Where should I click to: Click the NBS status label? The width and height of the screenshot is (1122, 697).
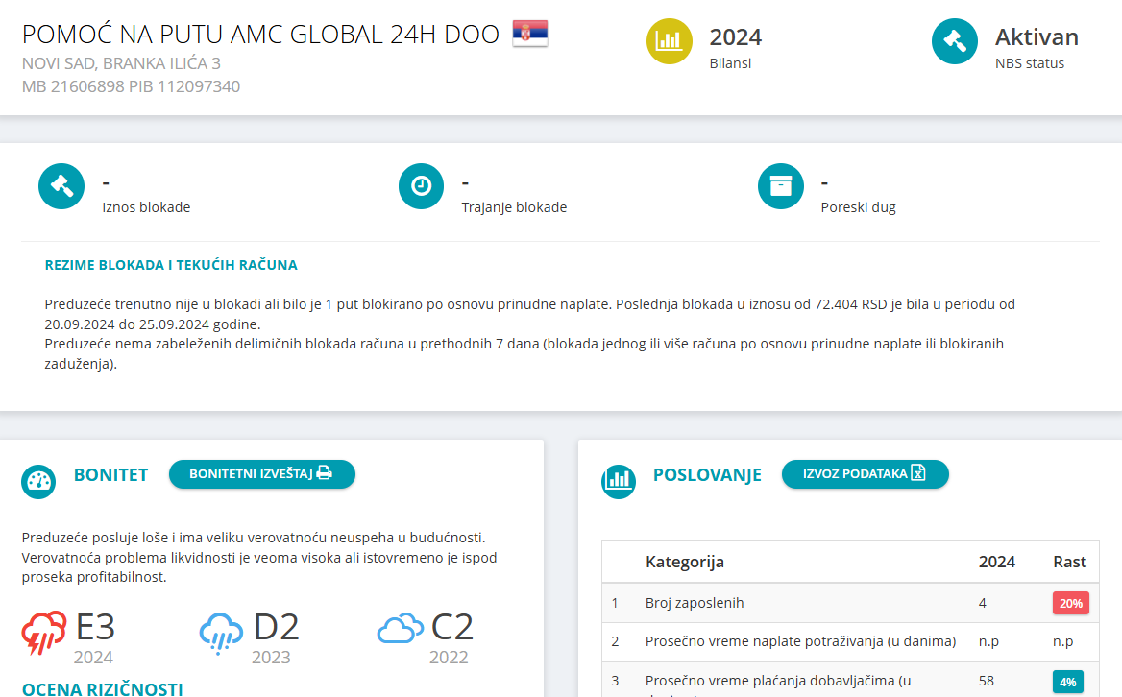[1030, 63]
